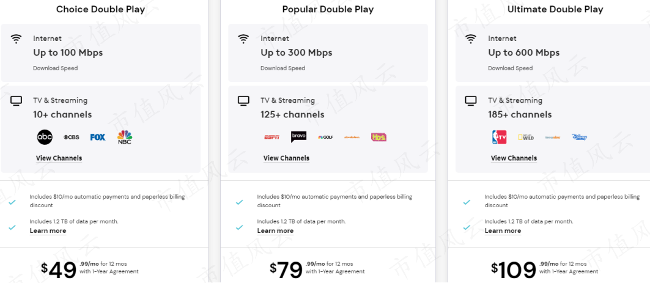Click TV icon in Popular Double Play
The image size is (650, 283).
243,101
